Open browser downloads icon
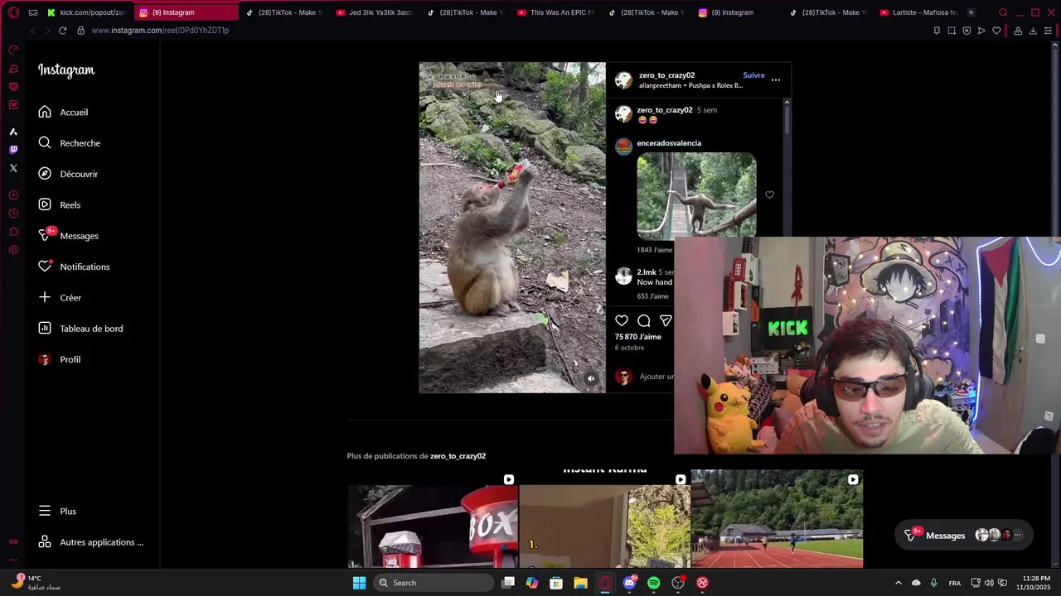 tap(1033, 31)
